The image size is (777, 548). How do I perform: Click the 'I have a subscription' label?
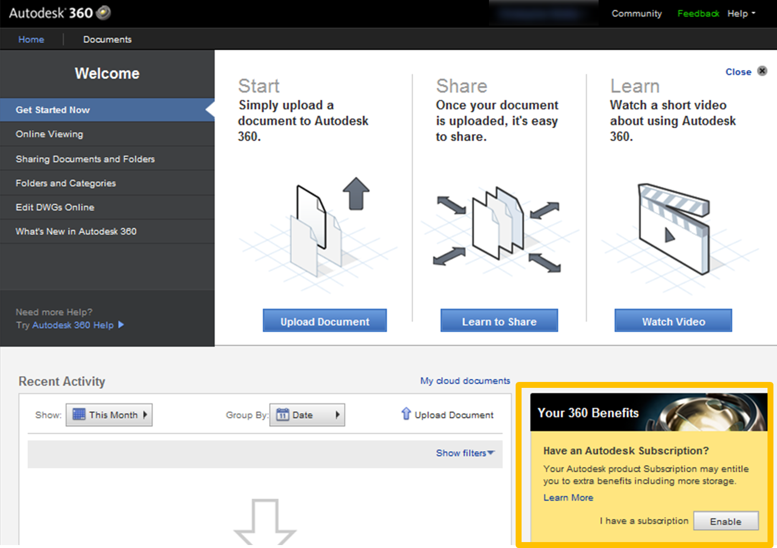coord(644,521)
